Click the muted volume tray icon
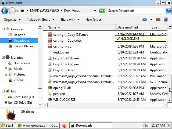 pyautogui.click(x=145, y=126)
